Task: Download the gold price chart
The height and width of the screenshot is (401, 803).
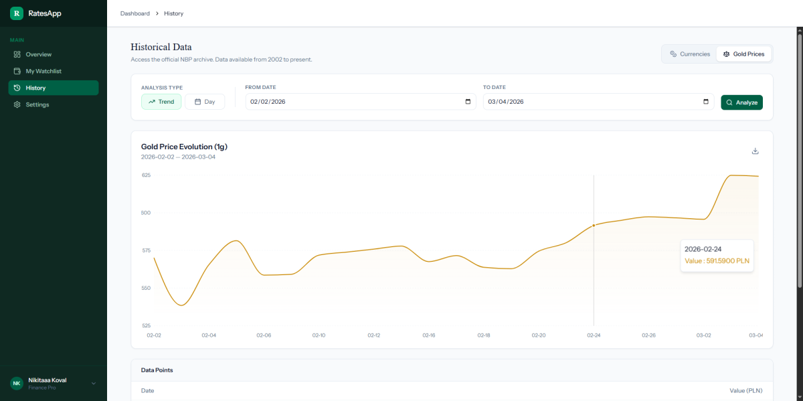Action: [x=755, y=151]
